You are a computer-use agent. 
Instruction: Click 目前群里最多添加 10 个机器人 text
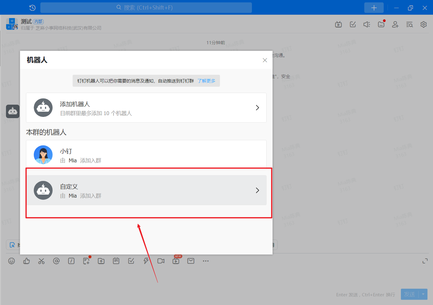point(96,113)
